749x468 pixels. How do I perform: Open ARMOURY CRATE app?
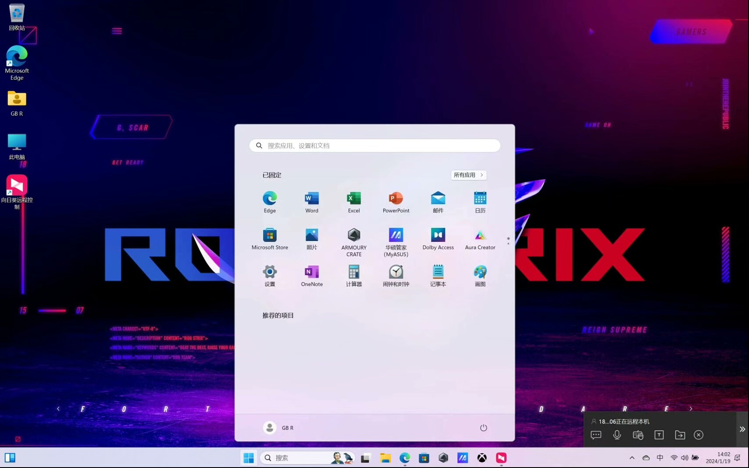pyautogui.click(x=354, y=241)
